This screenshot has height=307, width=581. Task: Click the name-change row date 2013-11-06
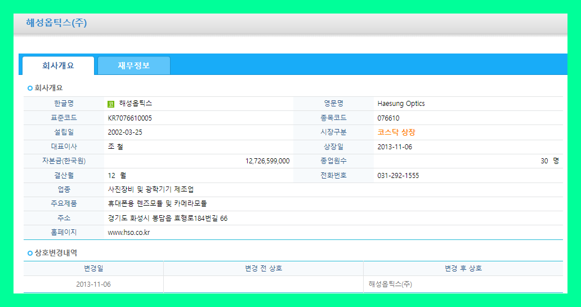click(93, 284)
